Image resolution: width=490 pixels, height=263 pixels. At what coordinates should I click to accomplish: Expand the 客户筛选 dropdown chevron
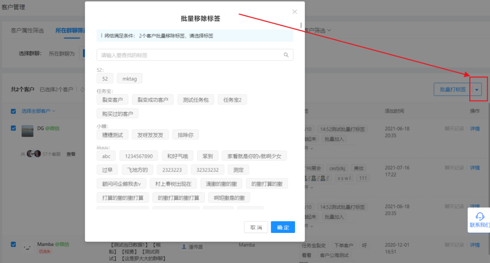click(x=329, y=31)
